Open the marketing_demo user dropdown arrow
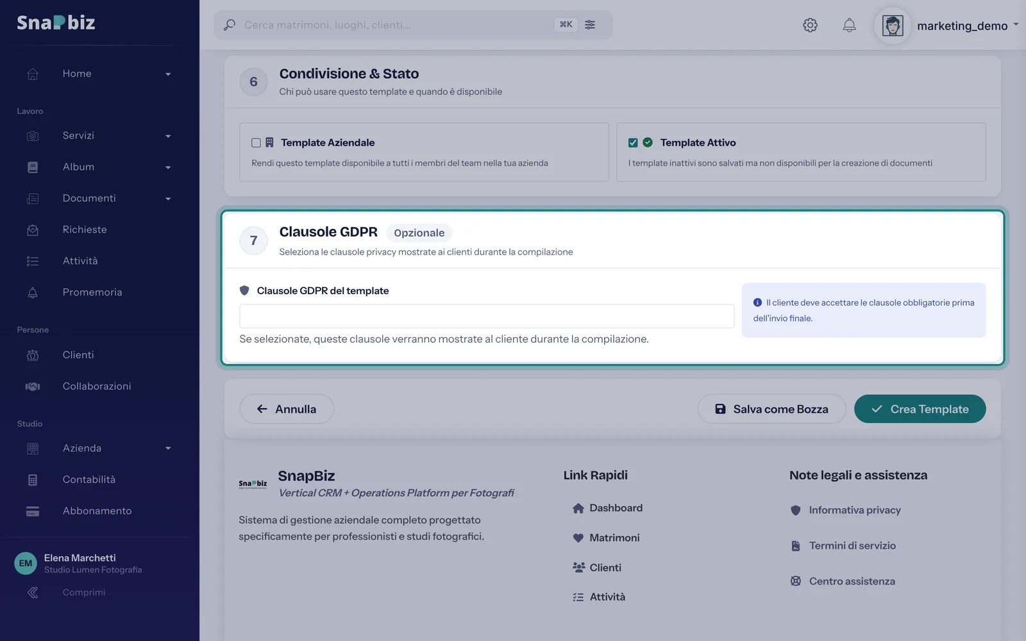The height and width of the screenshot is (641, 1026). 1016,25
